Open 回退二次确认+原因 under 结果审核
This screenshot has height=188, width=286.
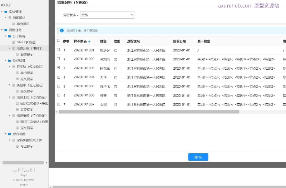pos(34,122)
